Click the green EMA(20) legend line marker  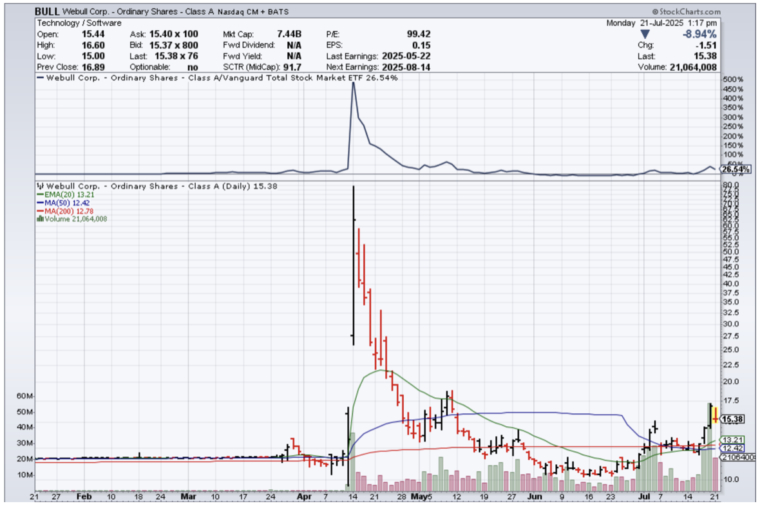click(41, 194)
